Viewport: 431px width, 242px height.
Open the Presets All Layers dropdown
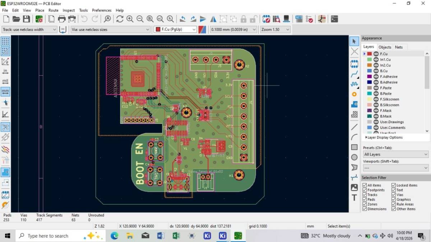(395, 154)
